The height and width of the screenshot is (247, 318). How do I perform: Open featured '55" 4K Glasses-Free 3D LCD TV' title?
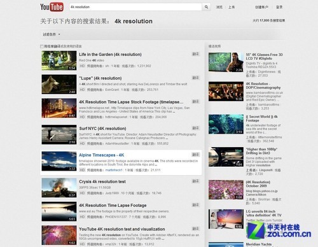click(x=264, y=57)
